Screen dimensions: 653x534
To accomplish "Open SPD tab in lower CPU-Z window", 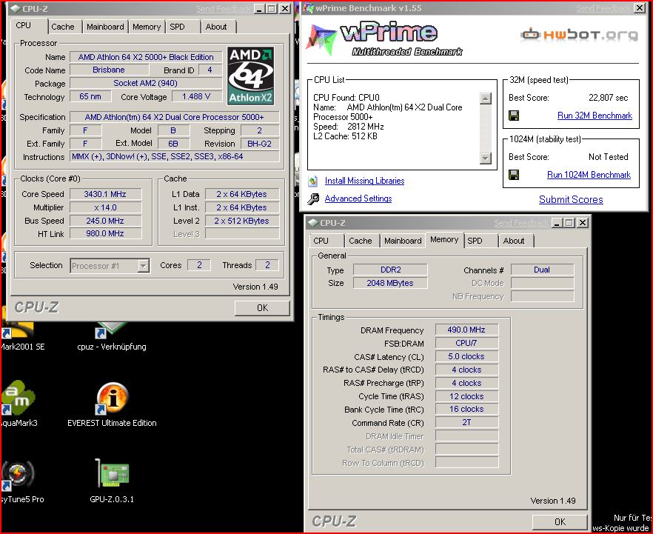I will [475, 241].
